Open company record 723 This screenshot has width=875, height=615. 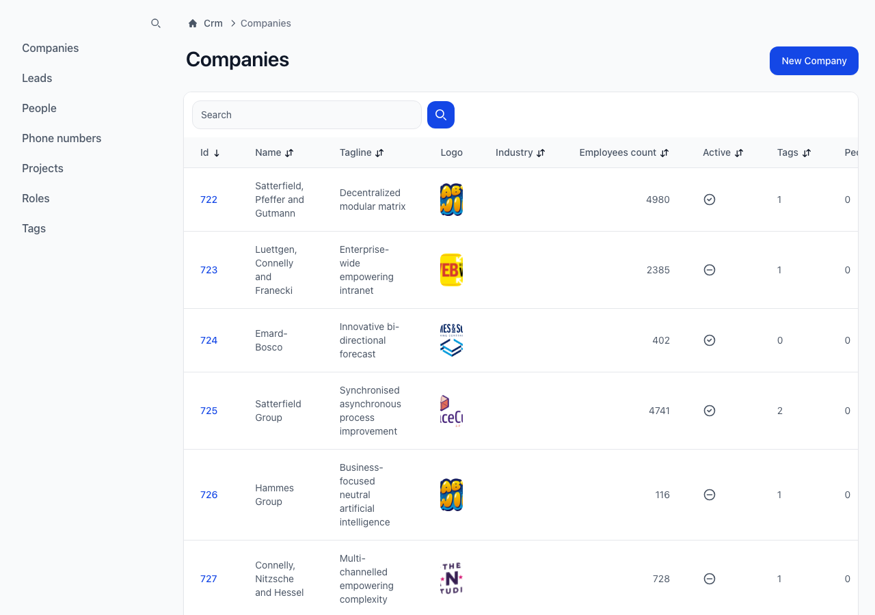pos(208,270)
